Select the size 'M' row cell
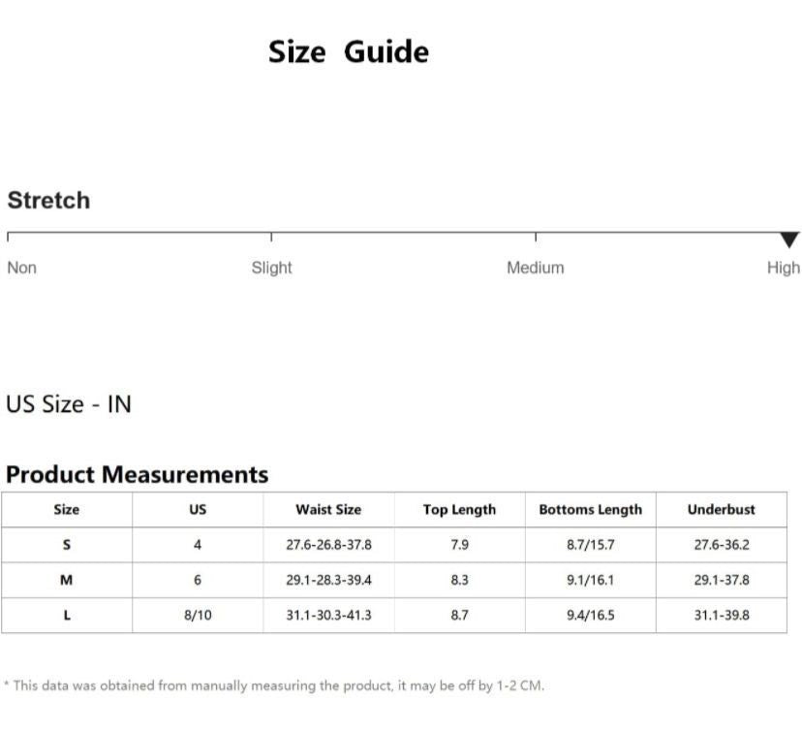Viewport: 802px width, 733px height. tap(66, 580)
